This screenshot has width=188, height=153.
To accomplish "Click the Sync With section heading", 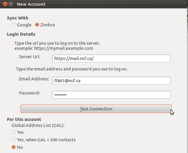I will pos(18,18).
